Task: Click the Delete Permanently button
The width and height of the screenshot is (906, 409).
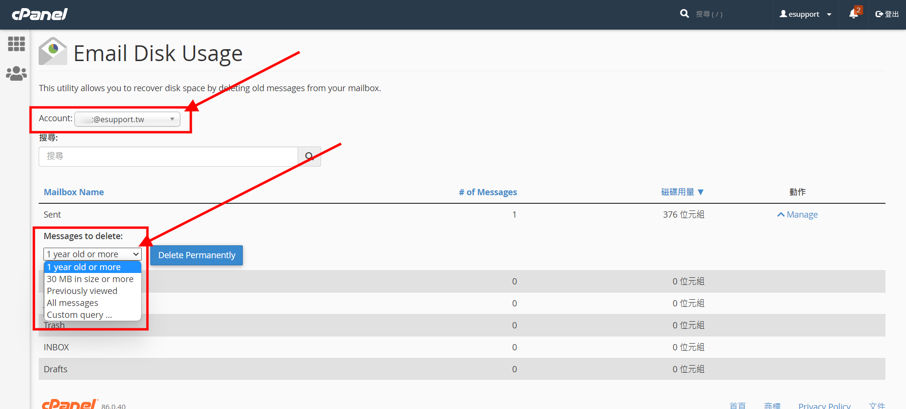Action: (197, 255)
